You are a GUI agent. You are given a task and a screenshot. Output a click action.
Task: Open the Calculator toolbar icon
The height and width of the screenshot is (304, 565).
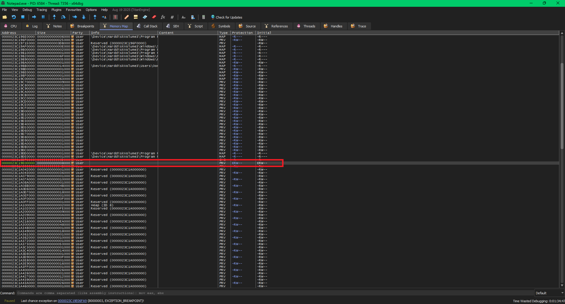[203, 17]
